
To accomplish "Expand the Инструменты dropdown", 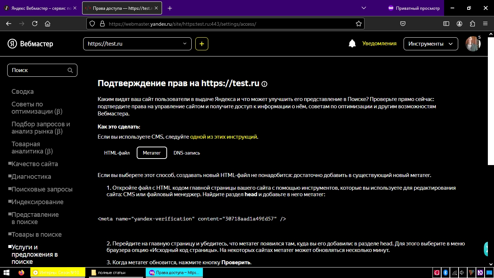I will coord(431,44).
